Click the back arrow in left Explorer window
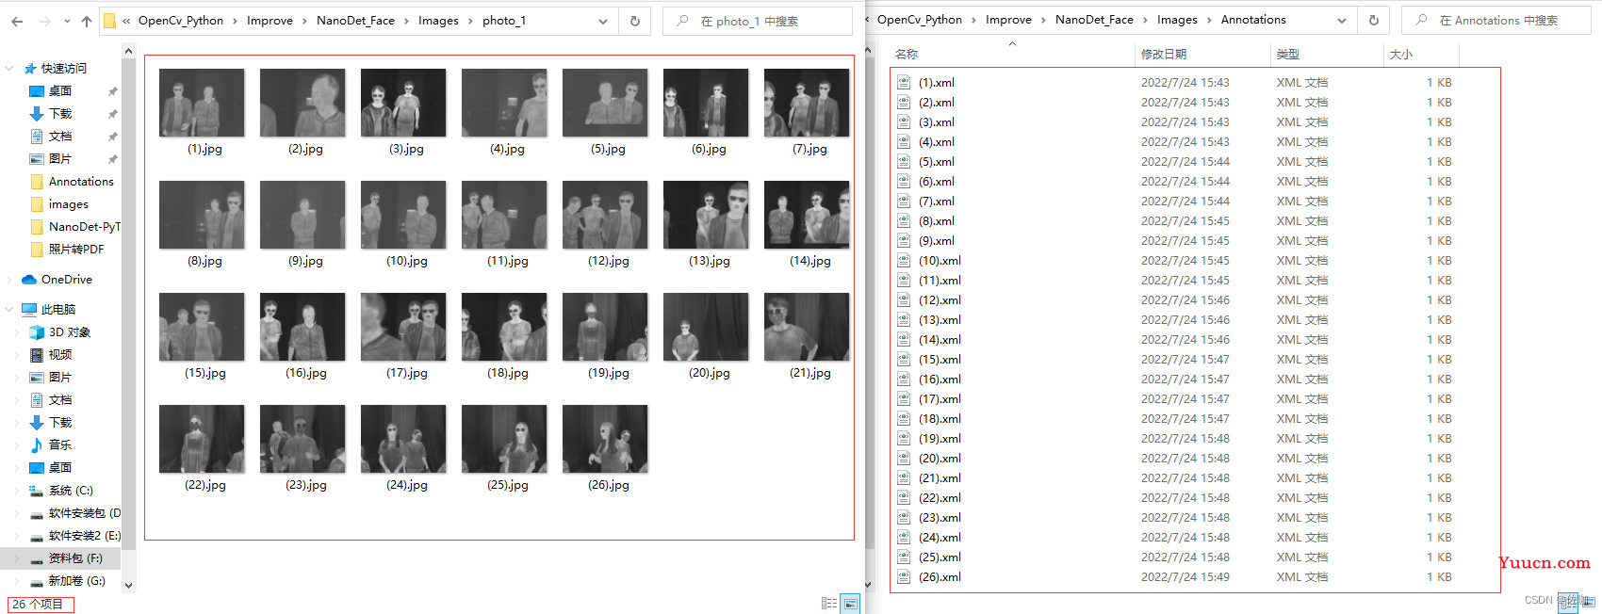The height and width of the screenshot is (614, 1602). (x=19, y=21)
